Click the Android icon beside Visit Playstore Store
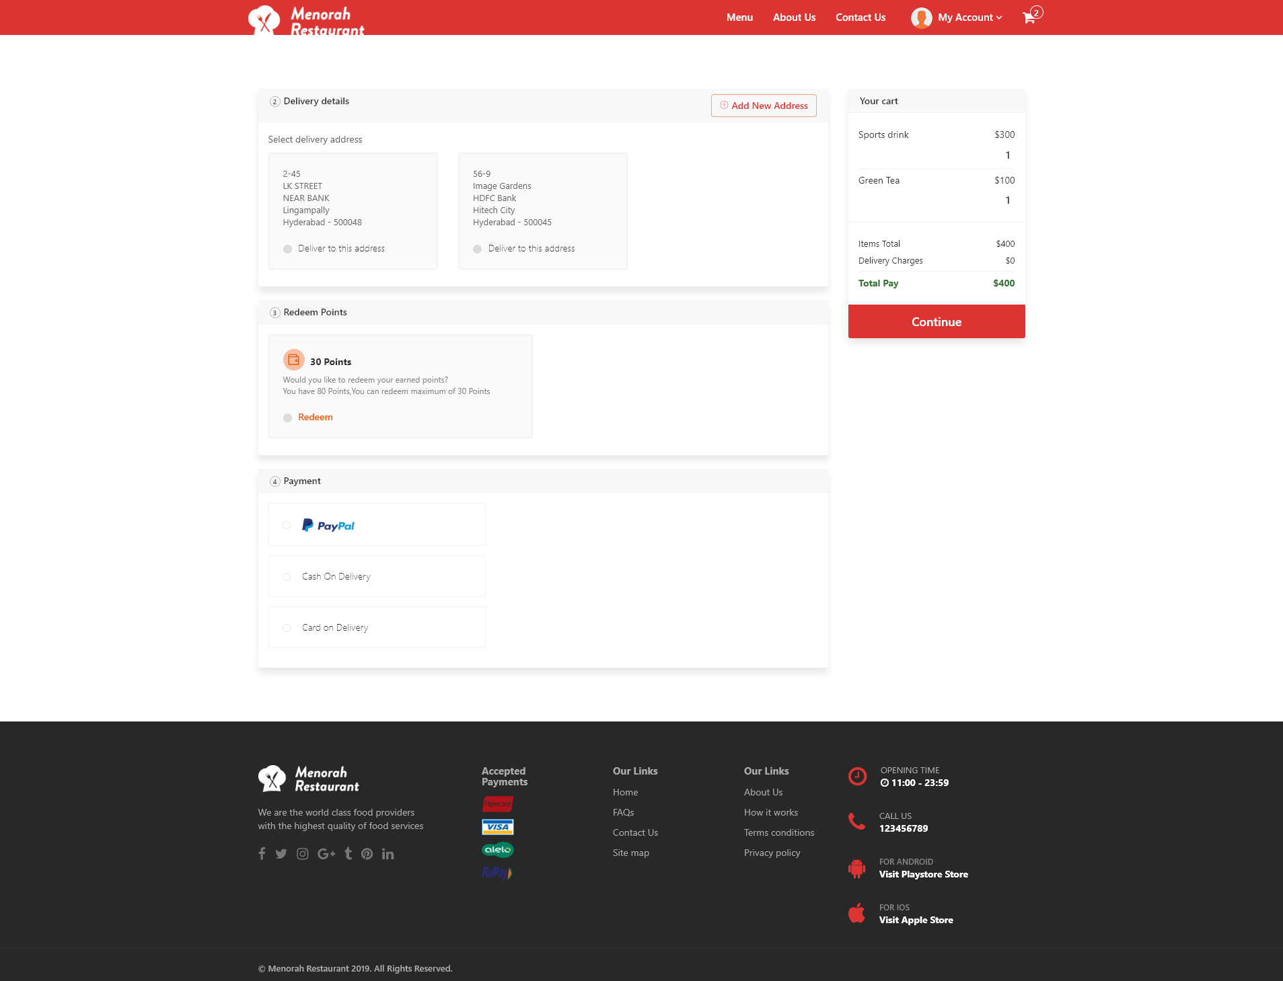The width and height of the screenshot is (1283, 981). (856, 869)
